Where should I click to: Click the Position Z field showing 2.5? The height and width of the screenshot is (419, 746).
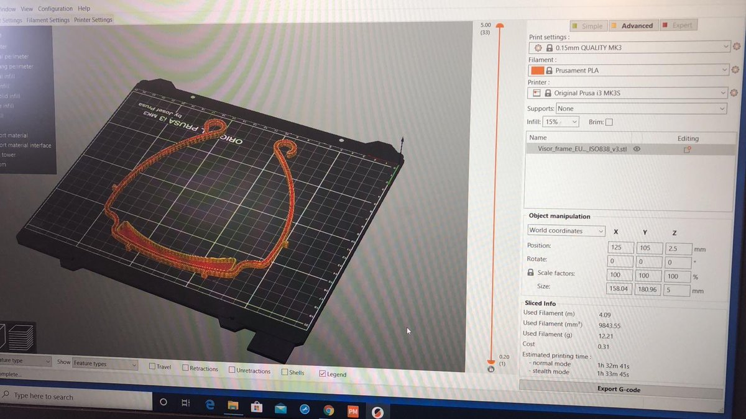pos(677,248)
